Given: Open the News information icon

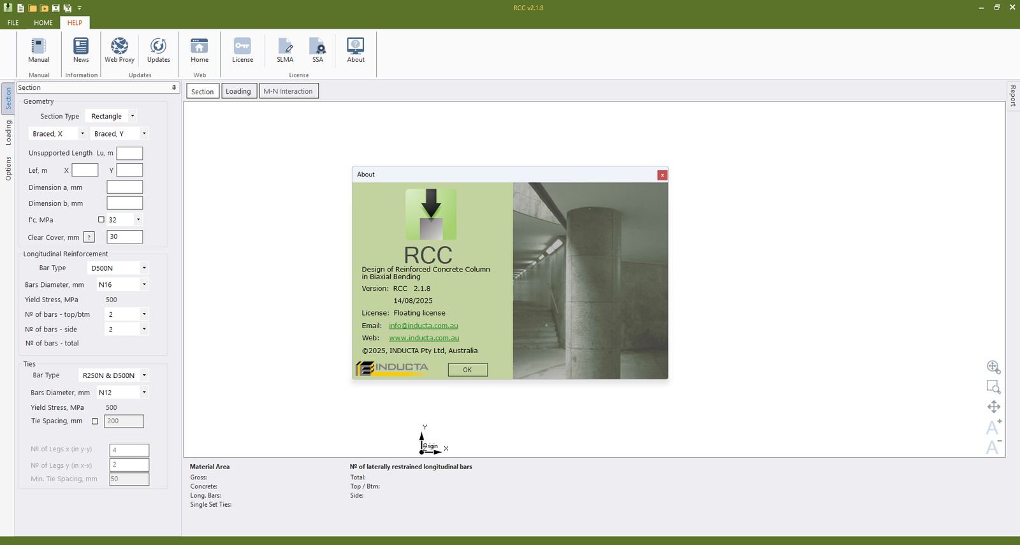Looking at the screenshot, I should (x=81, y=50).
